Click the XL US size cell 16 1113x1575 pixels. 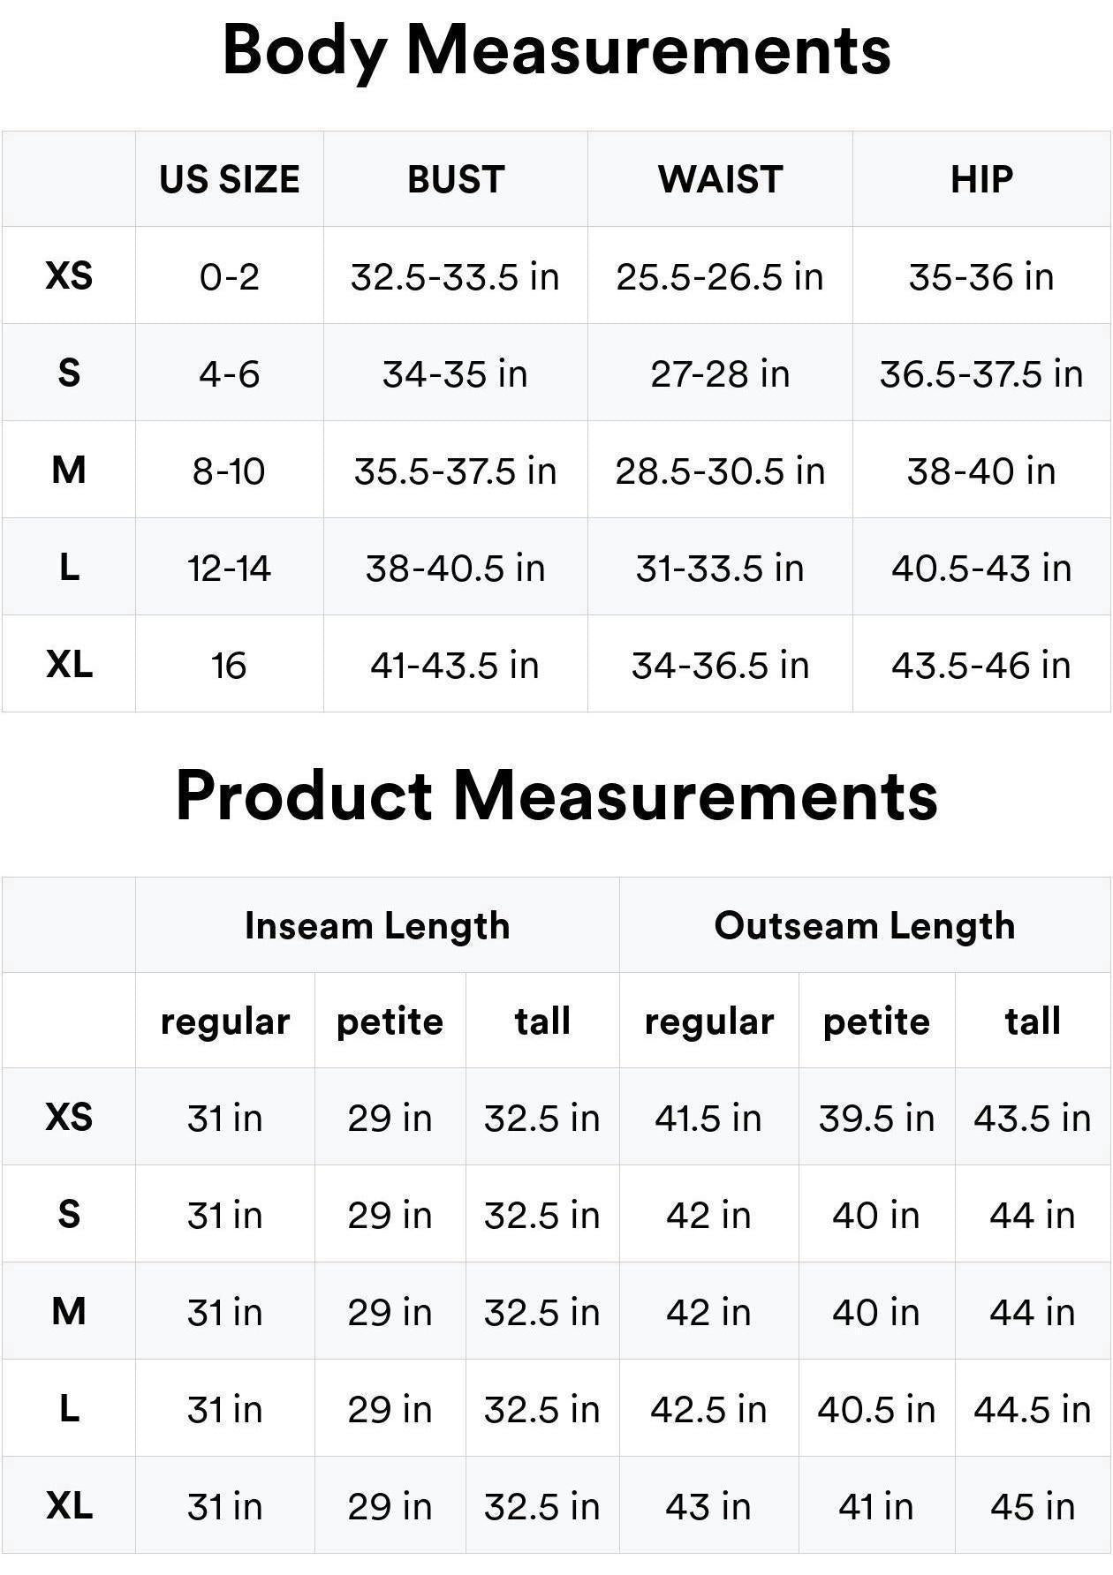point(229,665)
